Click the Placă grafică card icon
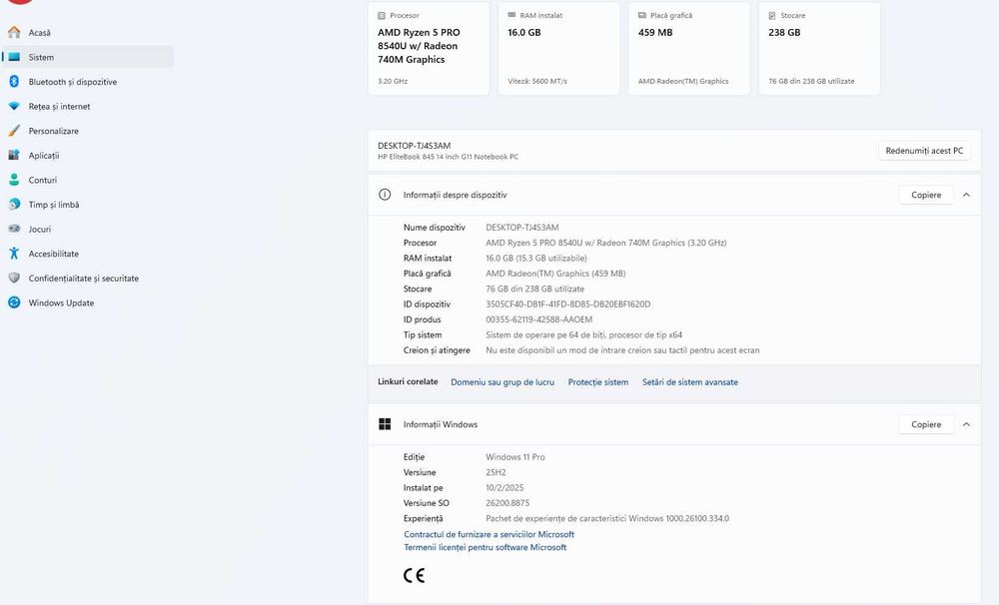Viewport: 999px width, 605px height. 642,15
